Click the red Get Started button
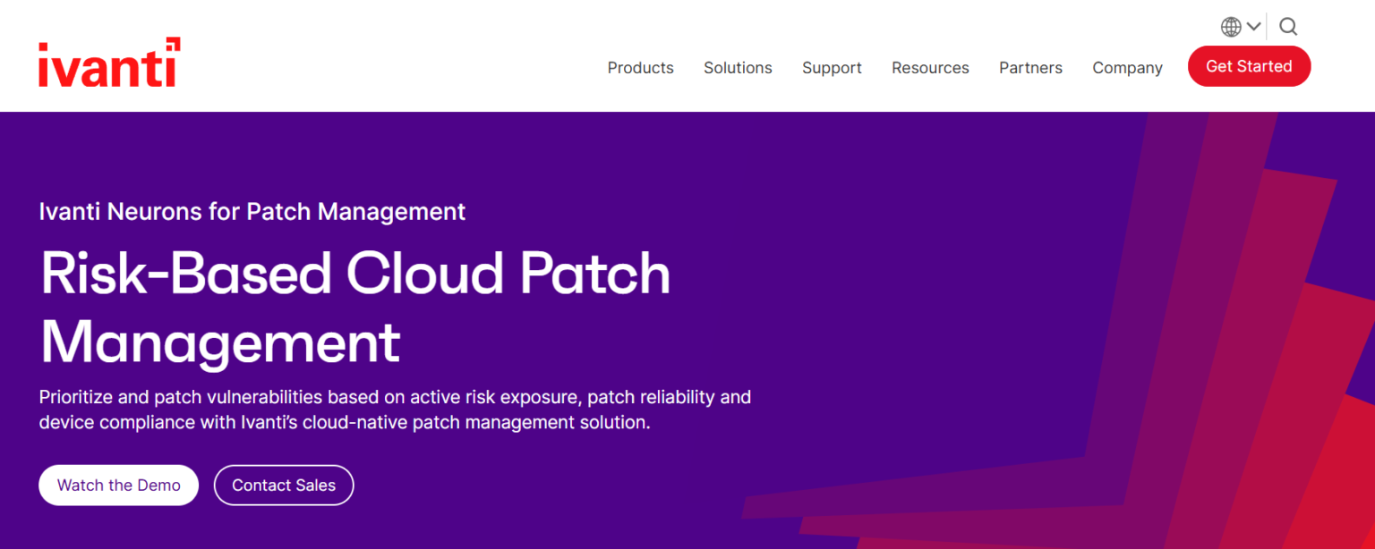The image size is (1375, 549). coord(1249,66)
